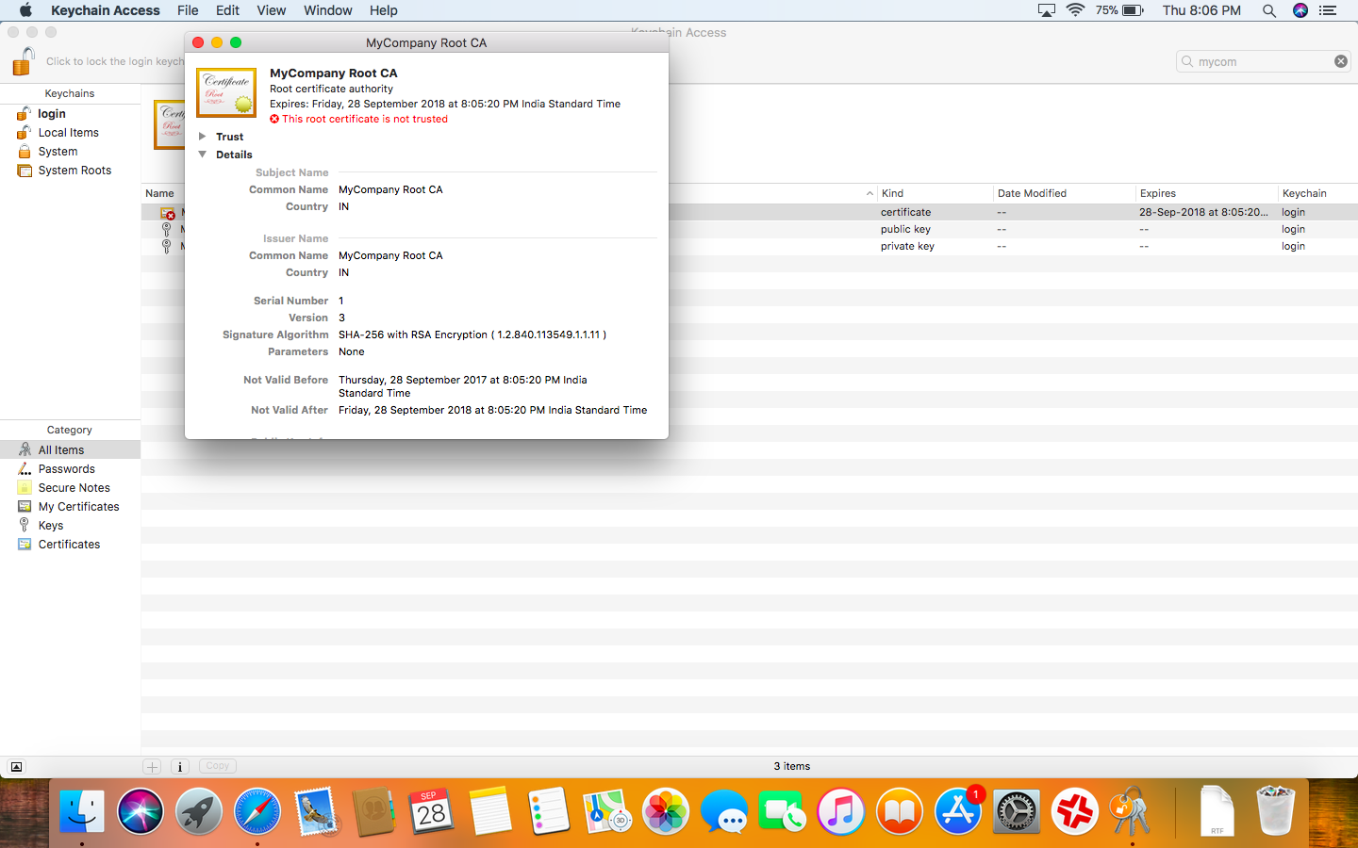Click the lock icon for login keychain
The height and width of the screenshot is (848, 1358).
(x=24, y=61)
